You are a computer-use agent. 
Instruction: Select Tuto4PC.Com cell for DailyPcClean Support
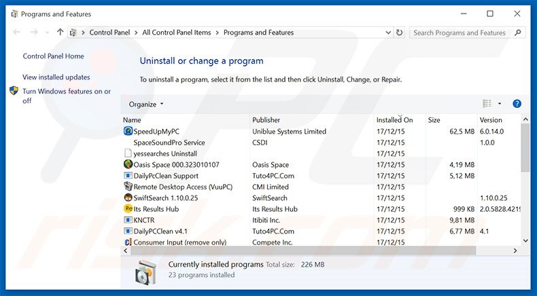coord(273,176)
